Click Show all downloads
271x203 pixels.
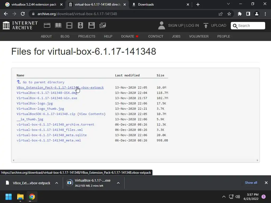[251, 183]
